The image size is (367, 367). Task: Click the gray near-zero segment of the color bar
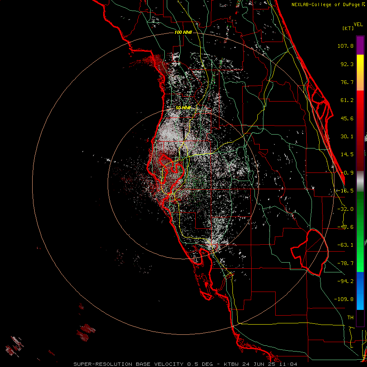pyautogui.click(x=360, y=181)
